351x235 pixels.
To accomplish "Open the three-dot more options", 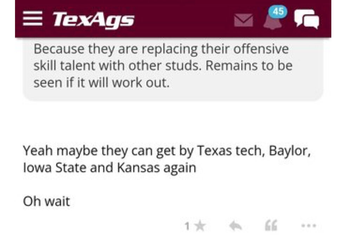I will pos(309,226).
